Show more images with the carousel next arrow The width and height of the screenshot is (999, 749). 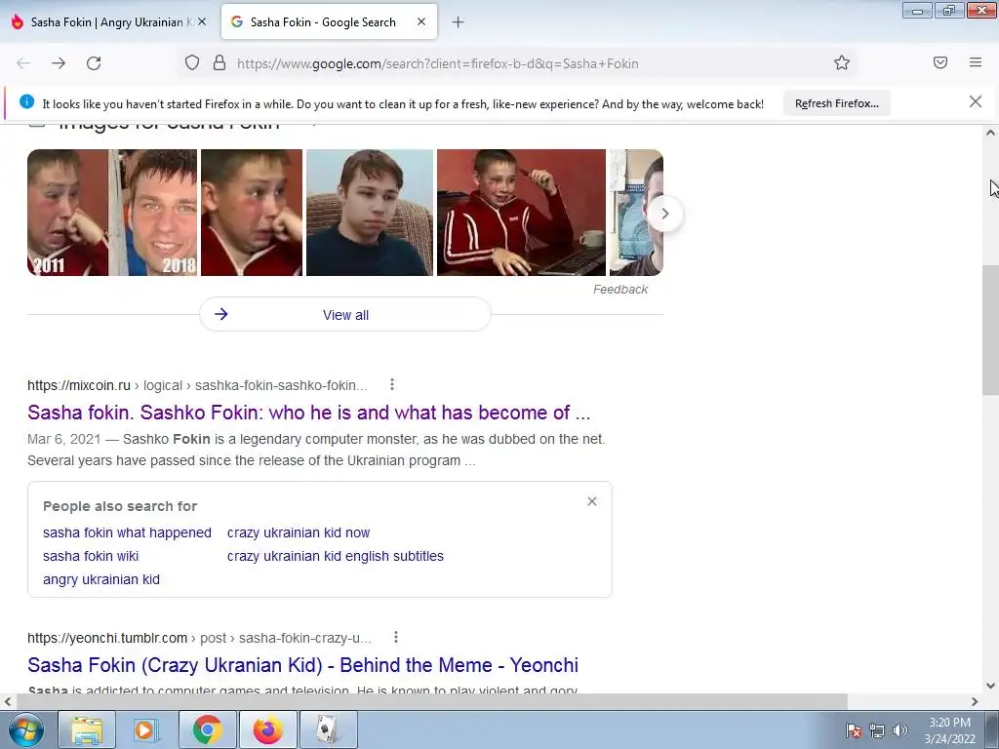click(x=664, y=214)
